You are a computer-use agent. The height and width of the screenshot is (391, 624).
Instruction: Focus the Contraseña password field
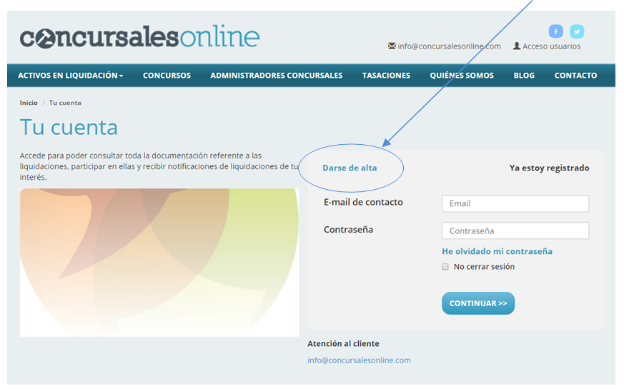tap(515, 230)
